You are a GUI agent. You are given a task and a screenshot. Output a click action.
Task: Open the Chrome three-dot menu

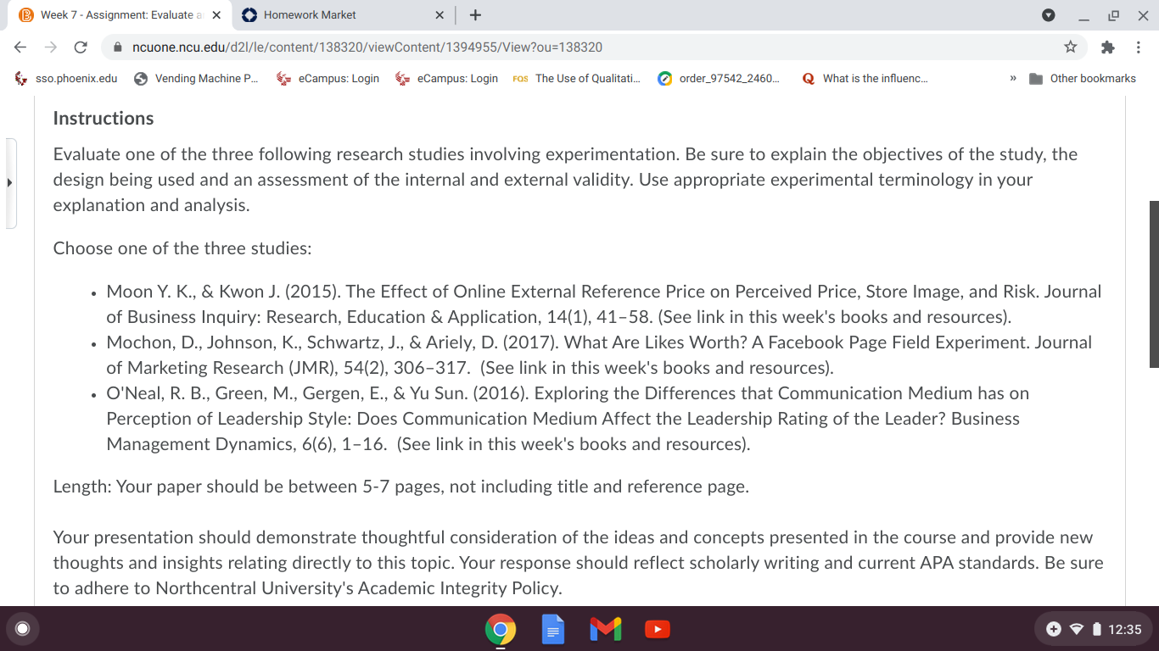coord(1138,47)
